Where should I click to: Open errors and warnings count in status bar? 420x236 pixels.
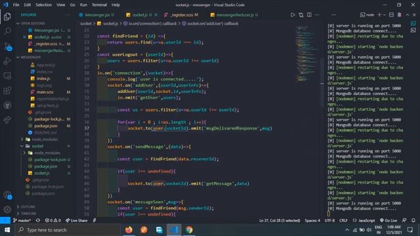click(52, 220)
